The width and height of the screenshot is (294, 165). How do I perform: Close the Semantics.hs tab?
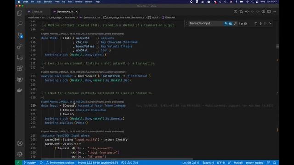click(77, 11)
